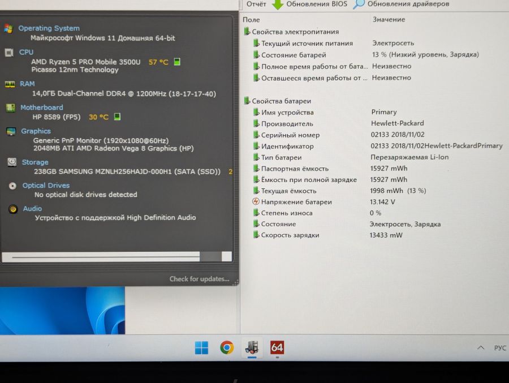Select the Паспортная ёмкость row

click(330, 169)
